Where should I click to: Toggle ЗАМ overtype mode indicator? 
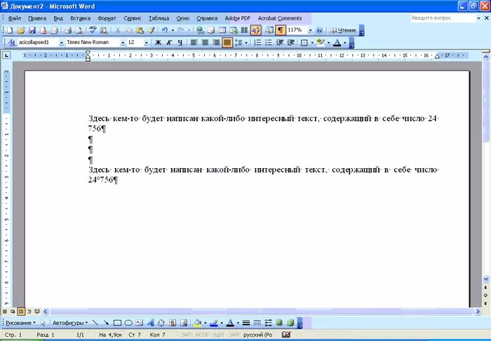click(234, 335)
